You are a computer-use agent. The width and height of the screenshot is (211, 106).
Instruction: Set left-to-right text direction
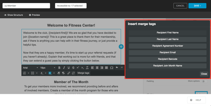coord(59,73)
